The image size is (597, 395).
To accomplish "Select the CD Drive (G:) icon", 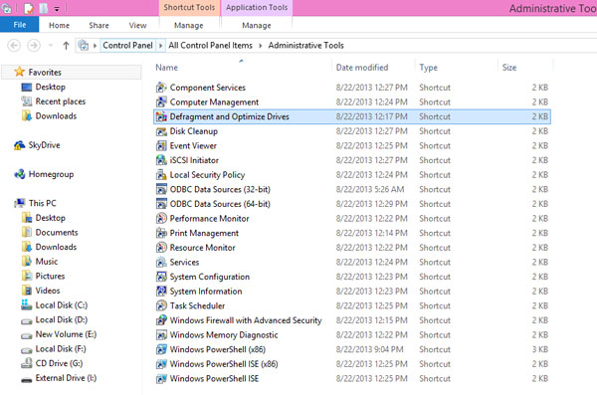I will pos(27,364).
